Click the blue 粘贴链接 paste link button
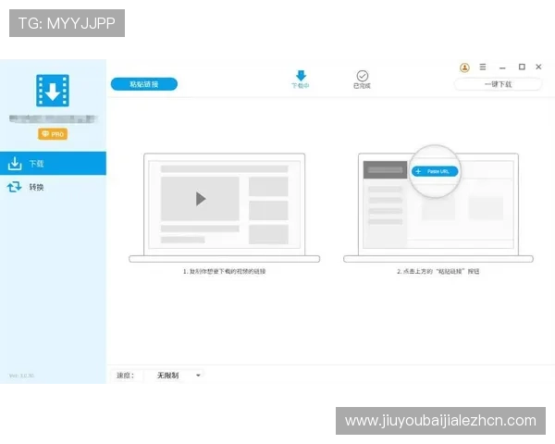This screenshot has width=555, height=444. click(143, 84)
